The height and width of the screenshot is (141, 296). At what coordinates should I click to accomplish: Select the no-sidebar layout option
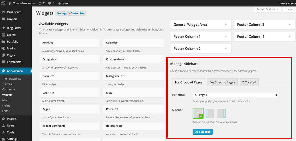[x=198, y=113]
